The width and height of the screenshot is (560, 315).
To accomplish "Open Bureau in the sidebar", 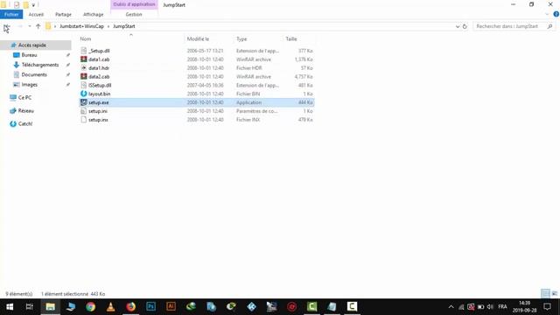I will (x=29, y=55).
